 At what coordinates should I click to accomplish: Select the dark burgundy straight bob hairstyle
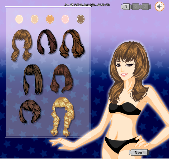click(47, 42)
